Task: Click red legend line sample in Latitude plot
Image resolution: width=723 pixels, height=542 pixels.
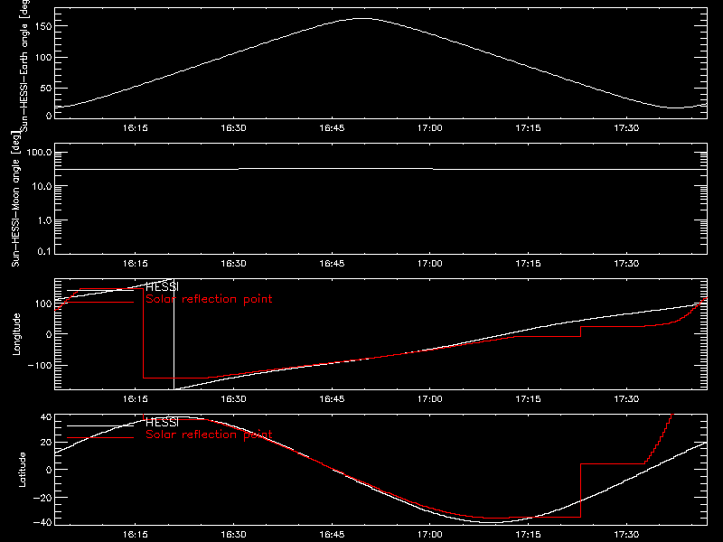Action: [100, 438]
